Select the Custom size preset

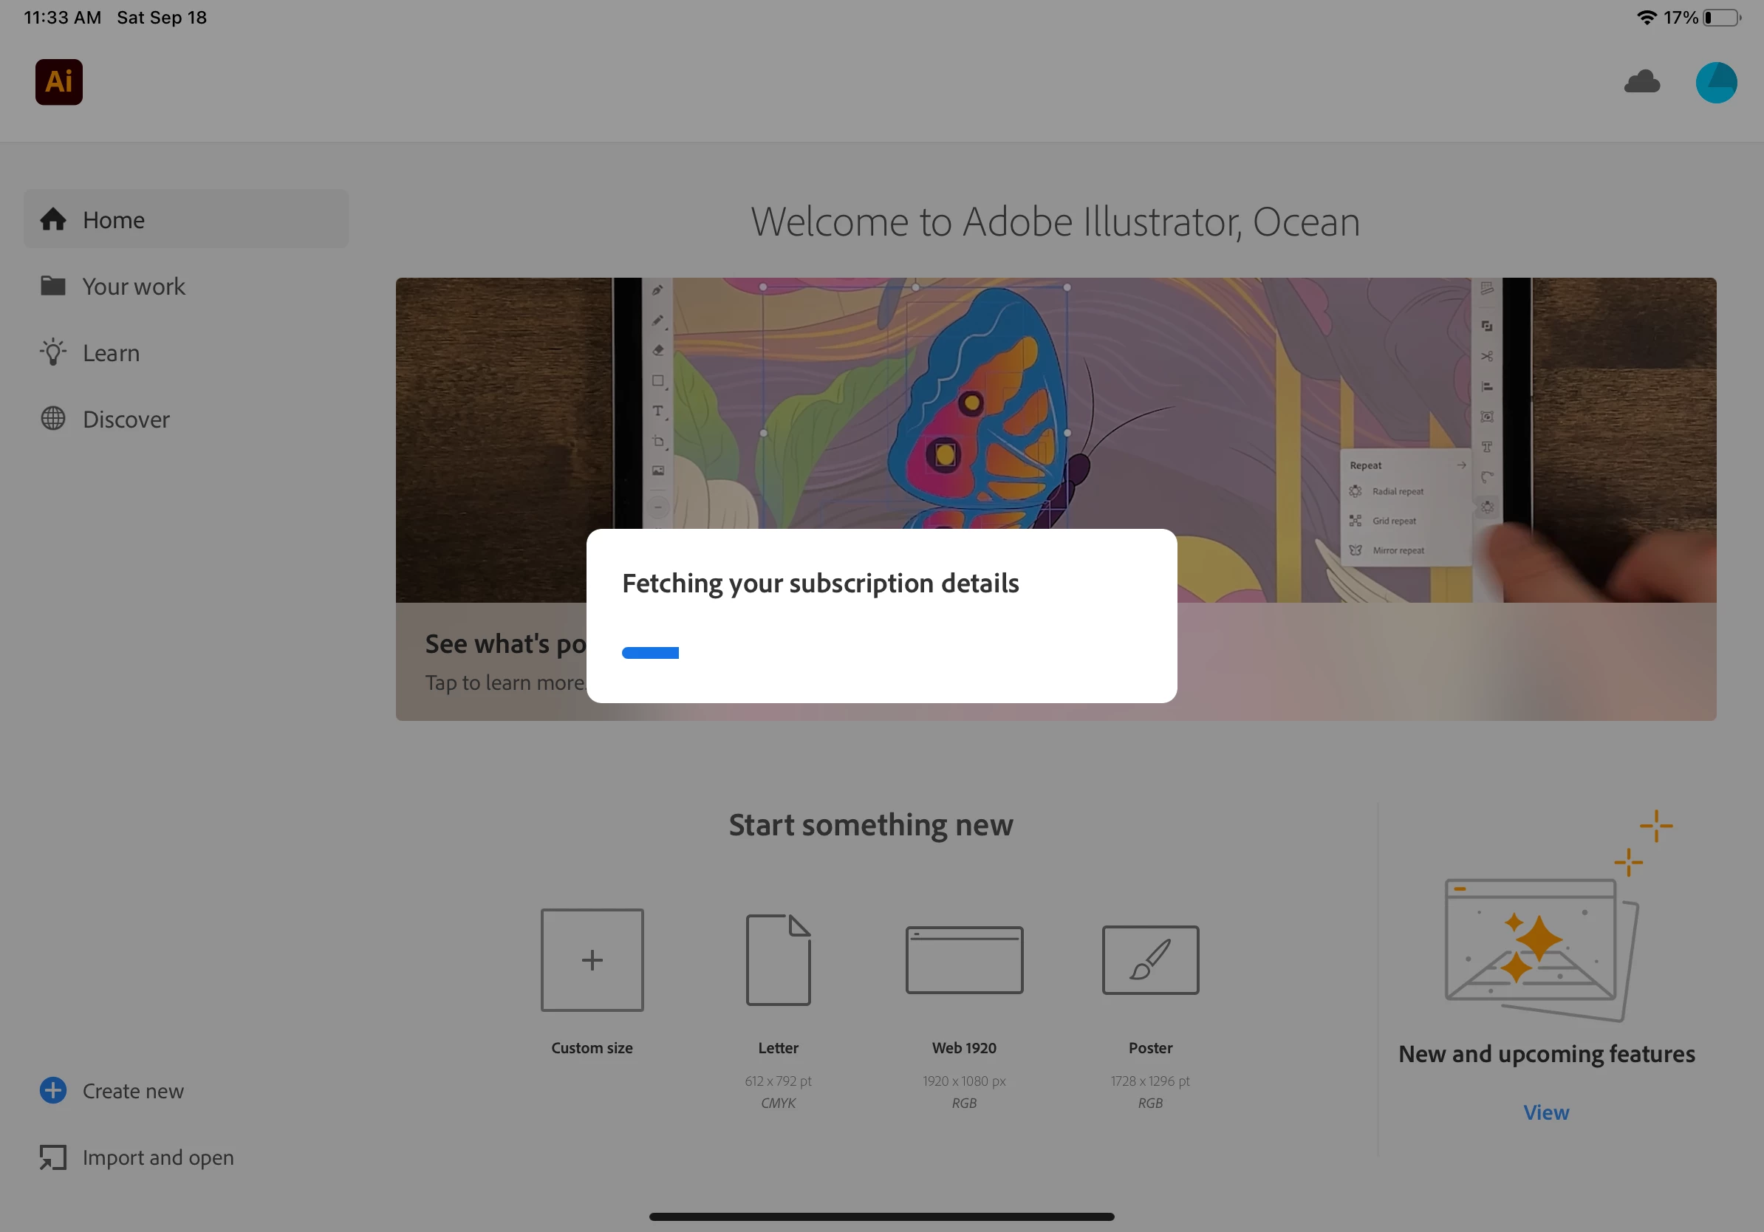click(592, 960)
